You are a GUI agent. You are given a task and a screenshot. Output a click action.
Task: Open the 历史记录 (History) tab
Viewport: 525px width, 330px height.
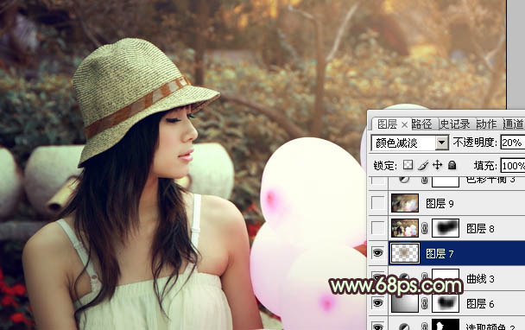point(455,124)
